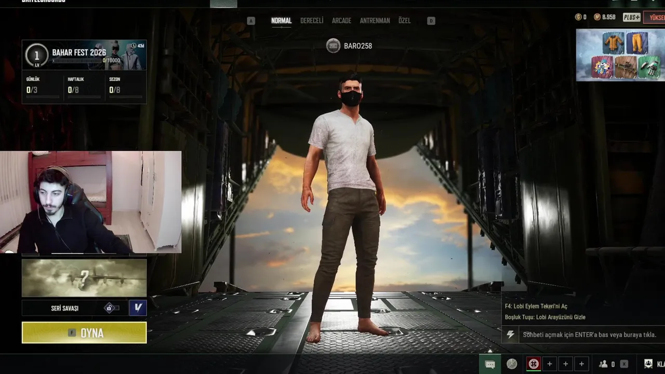Screen dimensions: 665x374
Task: Click the radar icon next to chat
Action: point(512,364)
